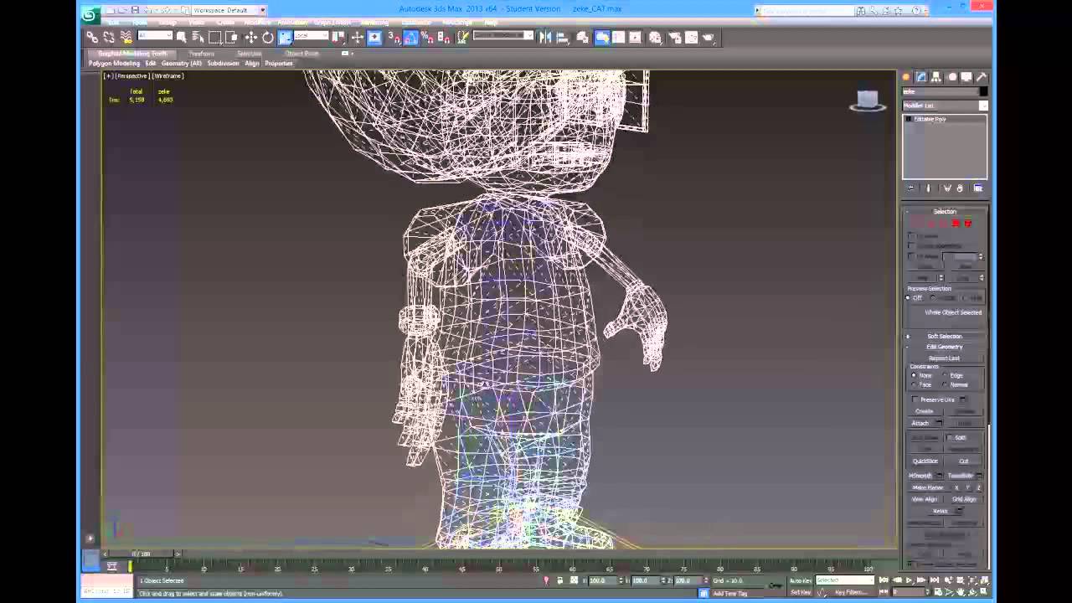
Task: Click the Cut button
Action: point(964,461)
